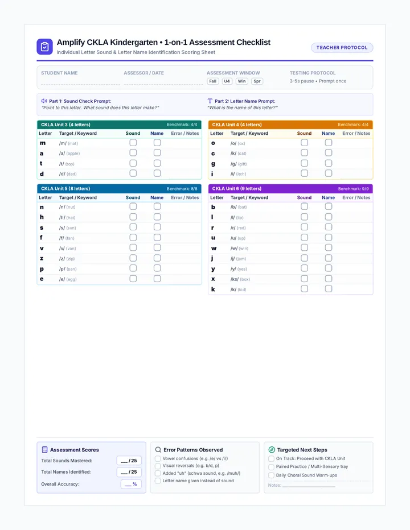The width and height of the screenshot is (410, 530).
Task: Check the Name box for letter u
Action: pyautogui.click(x=329, y=238)
